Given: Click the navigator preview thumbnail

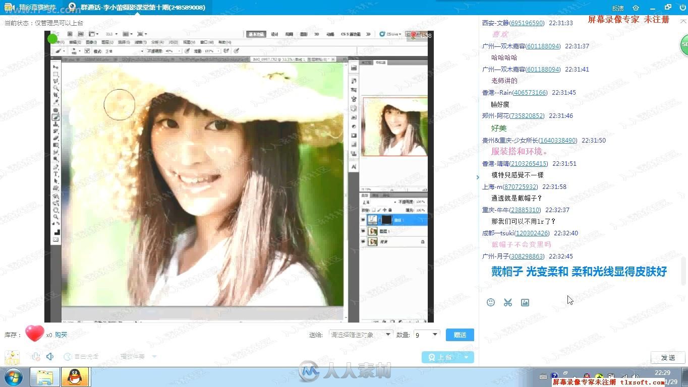Looking at the screenshot, I should 395,126.
